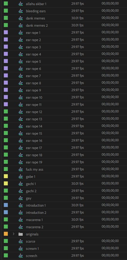The width and height of the screenshot is (127, 260).
Task: Click the sequence icon of ear rape 1
Action: 21,33
